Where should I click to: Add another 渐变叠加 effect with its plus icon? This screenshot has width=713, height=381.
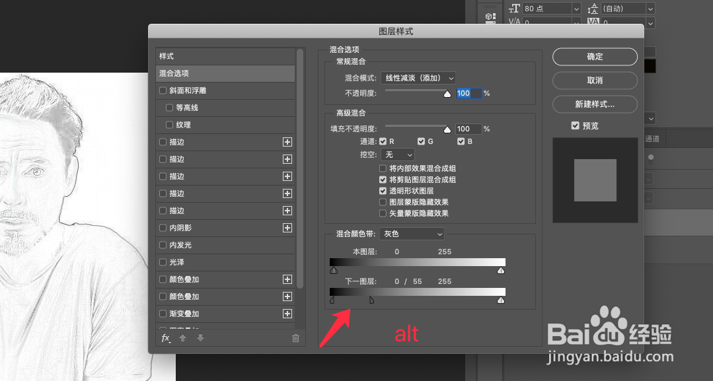(x=287, y=314)
